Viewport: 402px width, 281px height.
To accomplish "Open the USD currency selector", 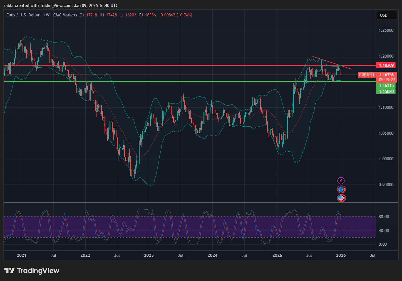I will tap(386, 15).
